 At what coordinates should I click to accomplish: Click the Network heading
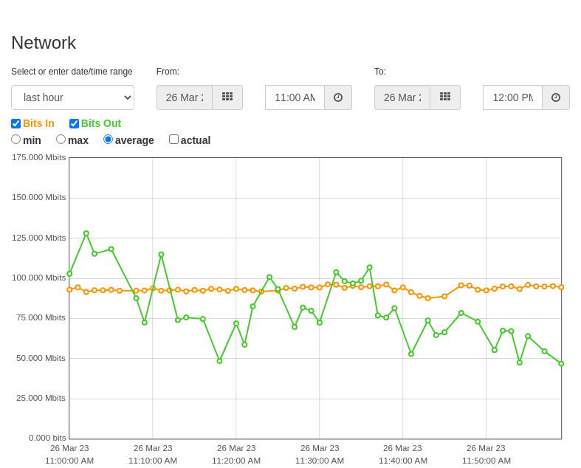tap(44, 43)
